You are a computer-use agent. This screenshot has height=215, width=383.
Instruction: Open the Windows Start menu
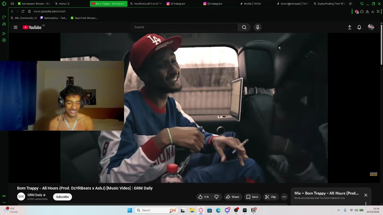pyautogui.click(x=130, y=210)
